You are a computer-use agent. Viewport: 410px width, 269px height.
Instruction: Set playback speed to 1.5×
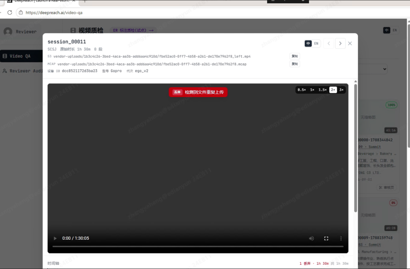(323, 90)
